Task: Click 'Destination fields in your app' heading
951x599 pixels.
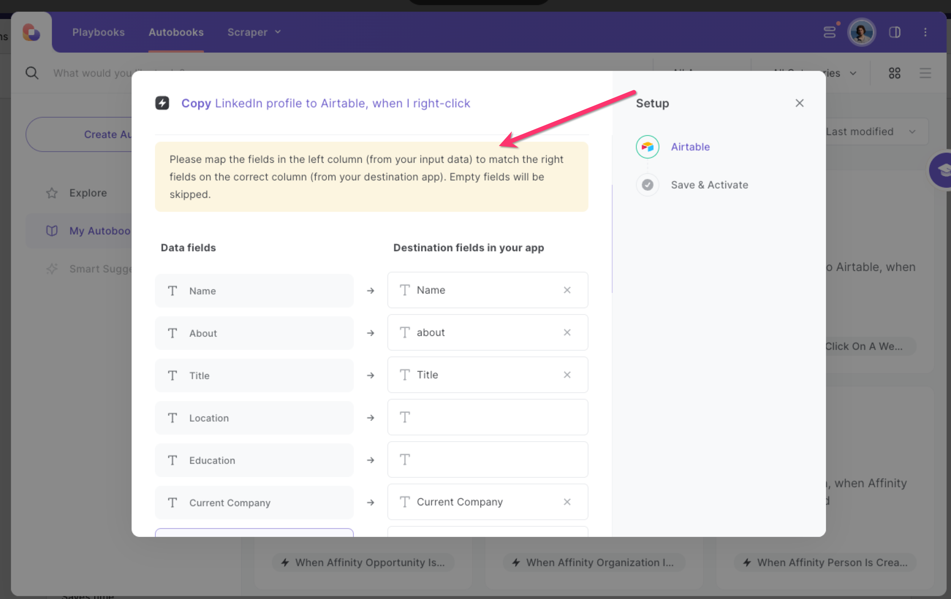Action: tap(469, 248)
